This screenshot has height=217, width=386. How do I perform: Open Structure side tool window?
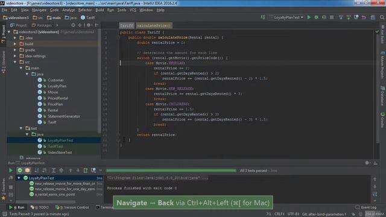point(4,63)
